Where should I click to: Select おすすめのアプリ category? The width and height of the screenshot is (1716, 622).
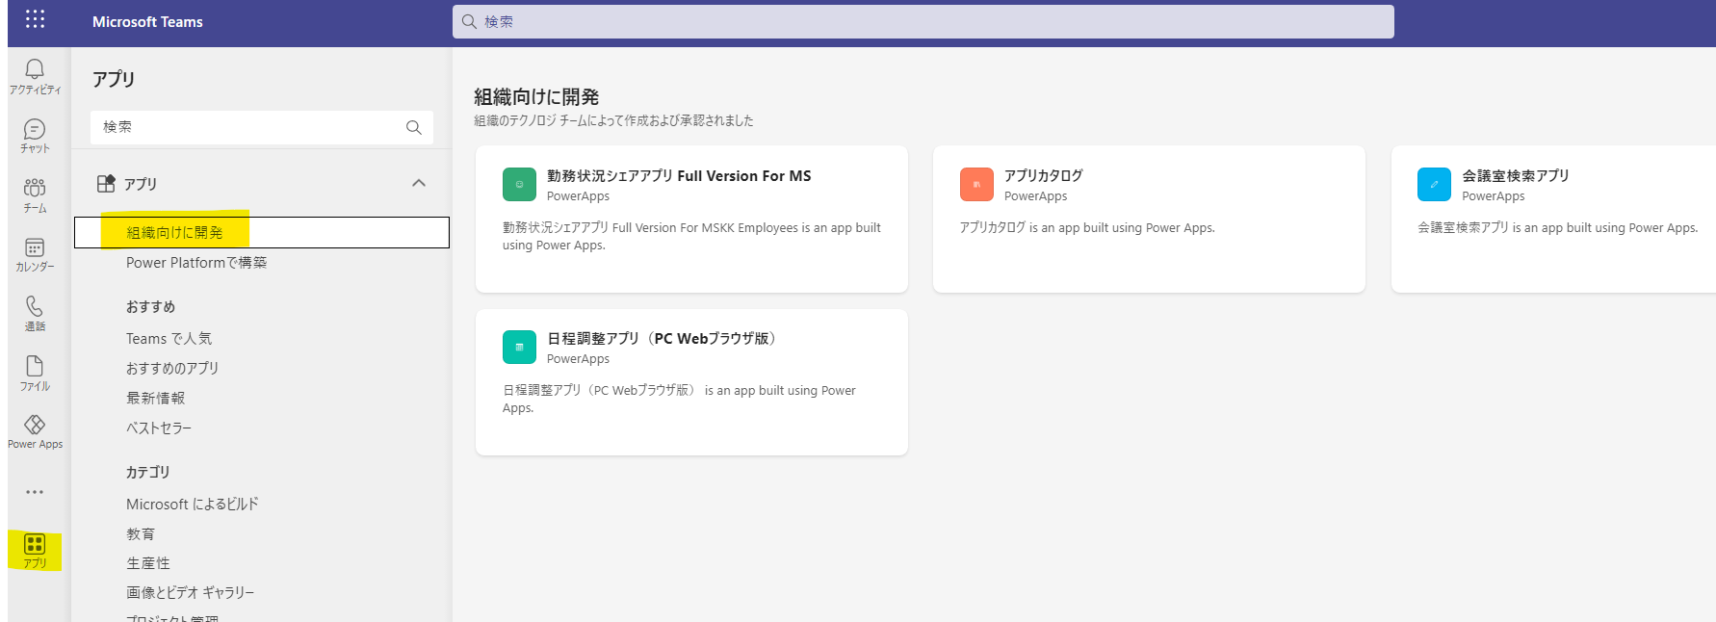tap(172, 369)
